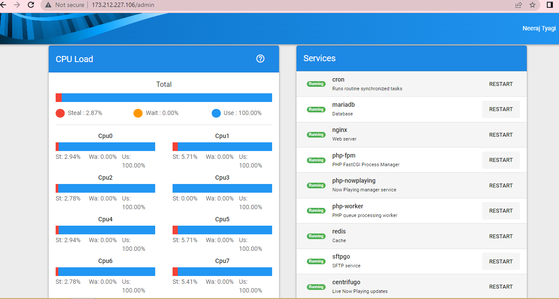The image size is (559, 299).
Task: Click the browser back arrow
Action: pyautogui.click(x=7, y=5)
